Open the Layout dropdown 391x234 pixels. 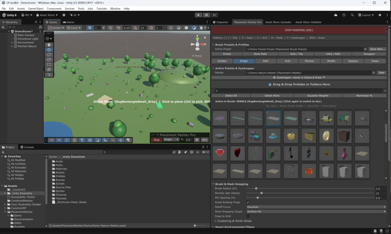(x=366, y=15)
